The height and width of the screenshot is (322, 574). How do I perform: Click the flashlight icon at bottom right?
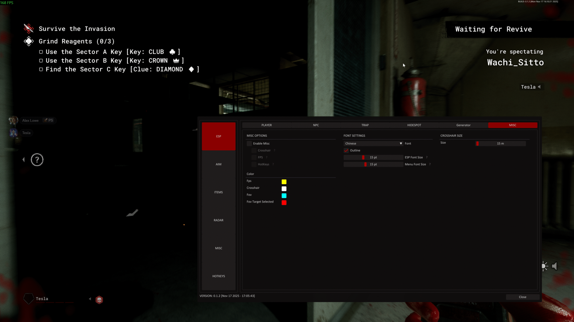[x=545, y=266]
